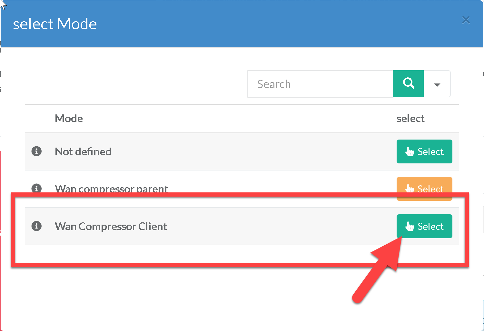Tap hand icon on Wan Compressor Client's Select button
The height and width of the screenshot is (331, 484).
(410, 226)
